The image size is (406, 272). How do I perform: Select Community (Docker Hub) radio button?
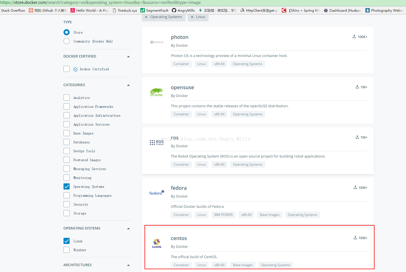[67, 41]
